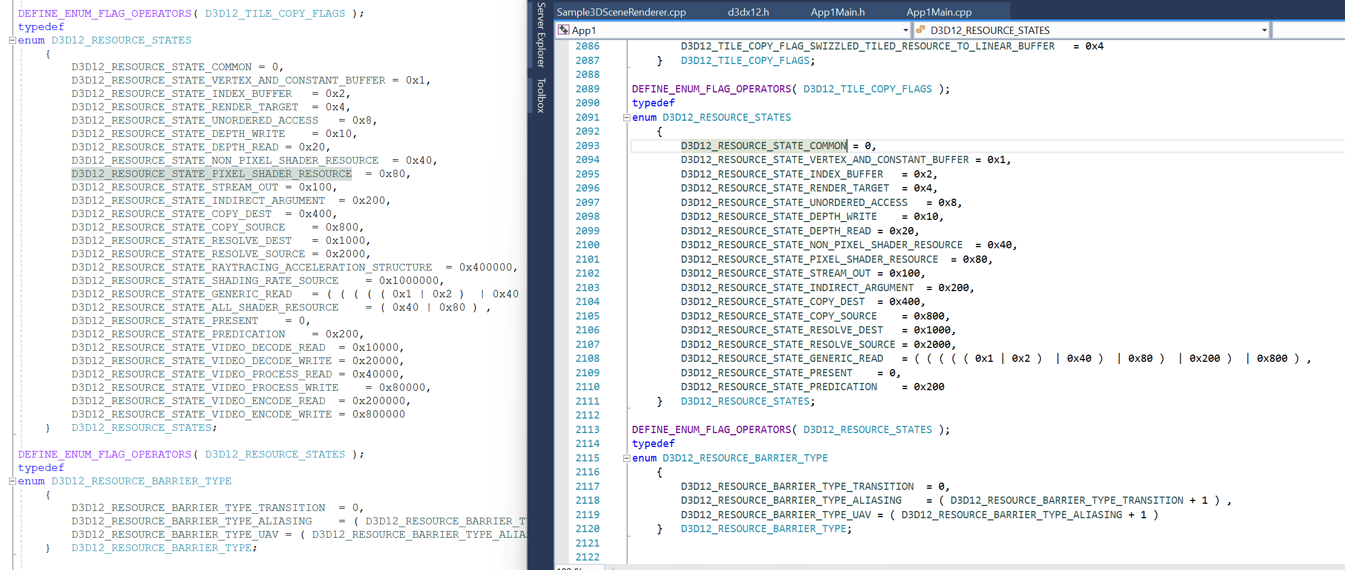Open the Server Explorer side panel
1345x570 pixels.
541,35
